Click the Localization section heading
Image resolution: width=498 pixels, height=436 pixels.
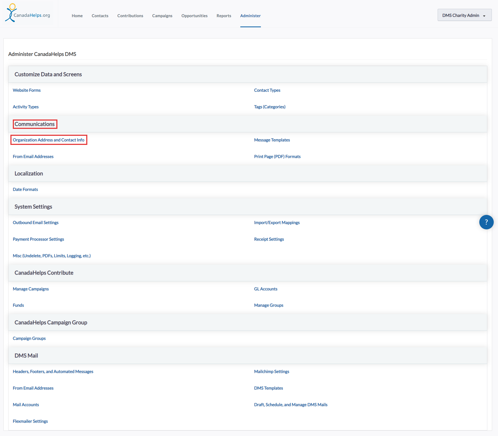point(29,173)
